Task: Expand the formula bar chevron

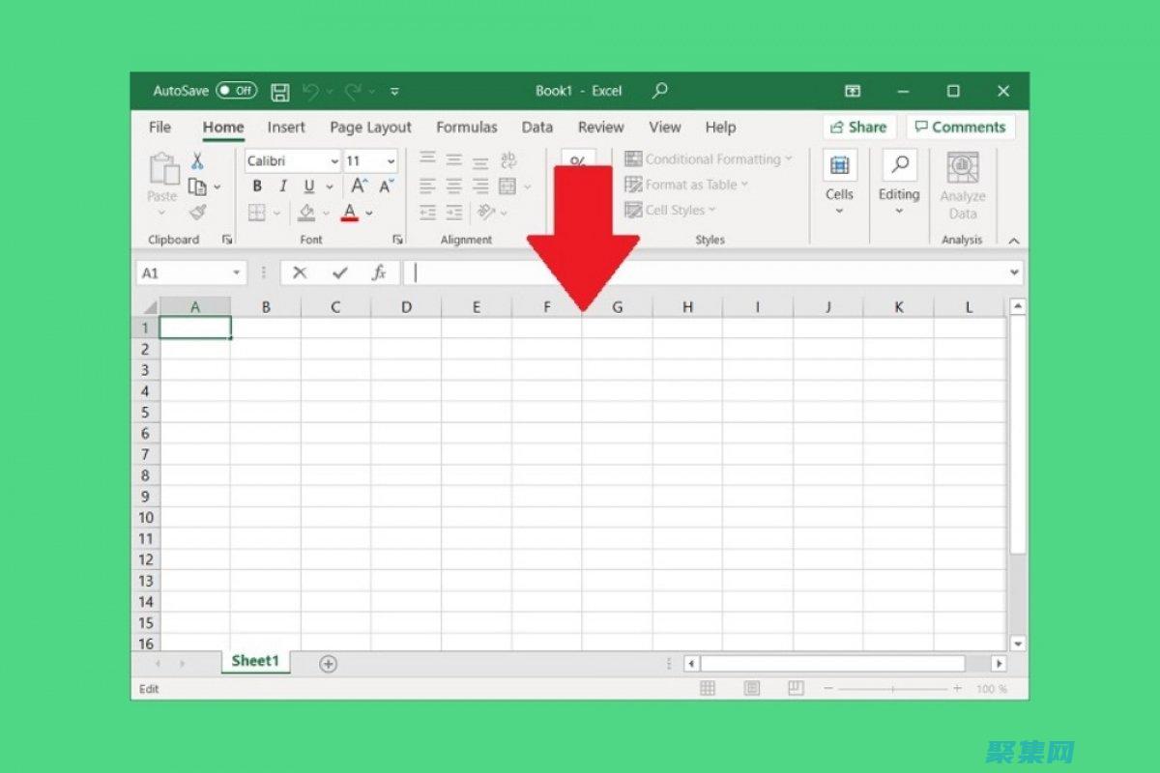Action: (x=1014, y=273)
